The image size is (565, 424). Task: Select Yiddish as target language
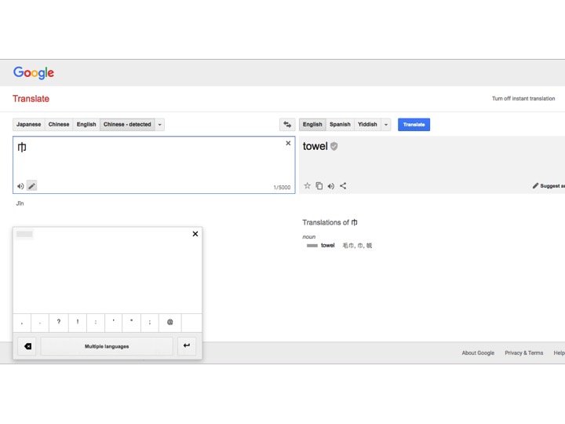pyautogui.click(x=367, y=124)
